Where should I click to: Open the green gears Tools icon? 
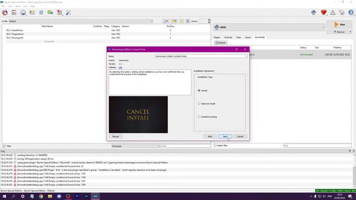point(50,13)
